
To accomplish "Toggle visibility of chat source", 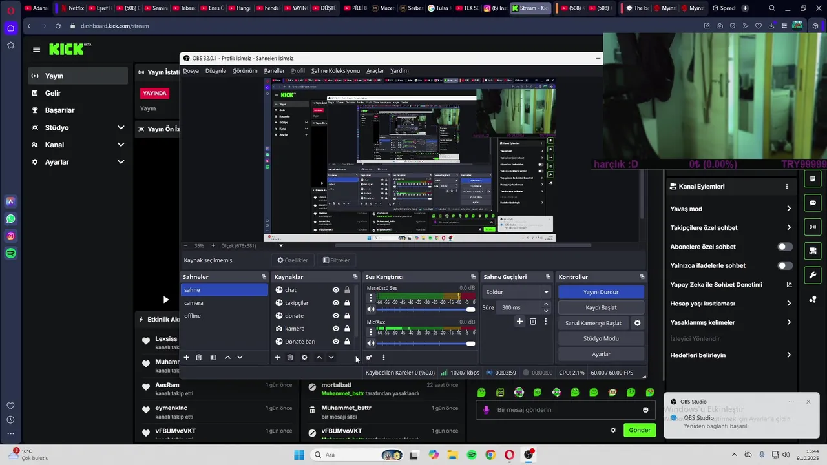I will [336, 290].
